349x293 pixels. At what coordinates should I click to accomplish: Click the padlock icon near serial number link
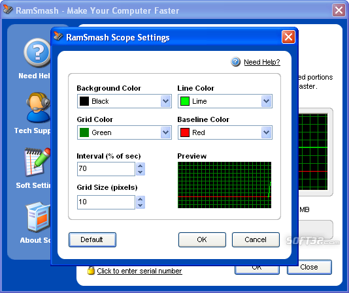[91, 271]
